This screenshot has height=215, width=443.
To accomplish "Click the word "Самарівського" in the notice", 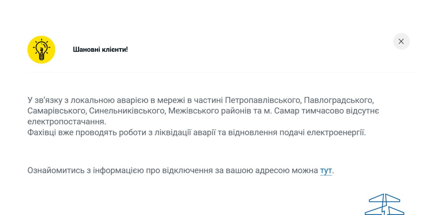I will [56, 111].
